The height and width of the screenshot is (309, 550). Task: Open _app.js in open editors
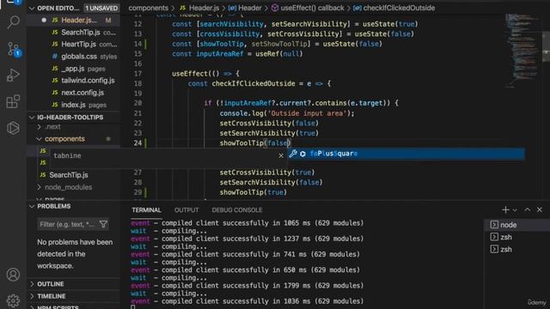coord(72,69)
